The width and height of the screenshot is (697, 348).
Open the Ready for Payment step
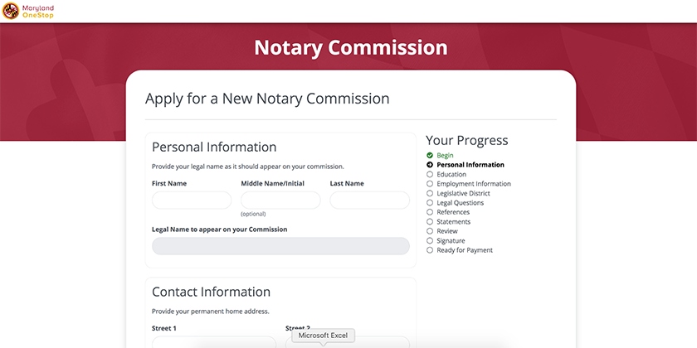point(465,250)
